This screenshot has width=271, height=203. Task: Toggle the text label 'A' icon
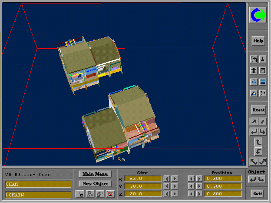[262, 60]
